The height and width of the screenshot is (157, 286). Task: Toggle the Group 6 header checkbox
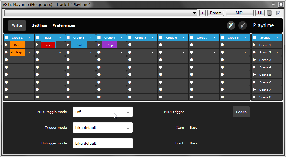coord(161,37)
